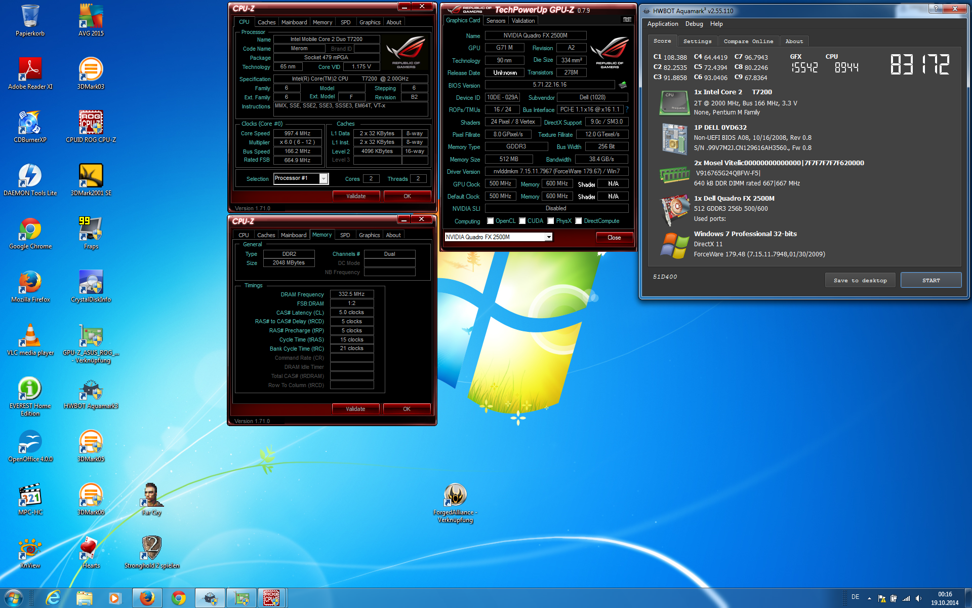Open Internet Explorer in the taskbar
The width and height of the screenshot is (972, 608).
(x=53, y=598)
